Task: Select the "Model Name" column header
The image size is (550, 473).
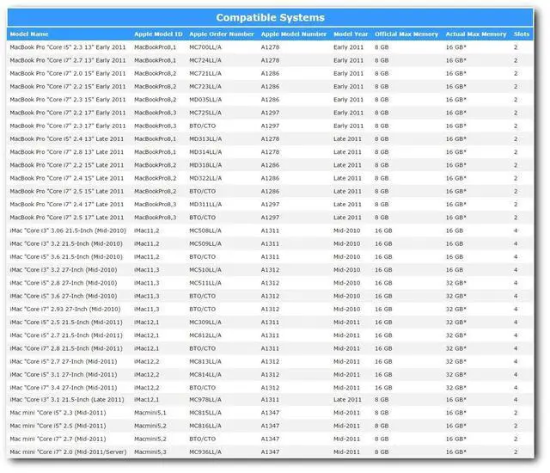Action: click(x=29, y=34)
